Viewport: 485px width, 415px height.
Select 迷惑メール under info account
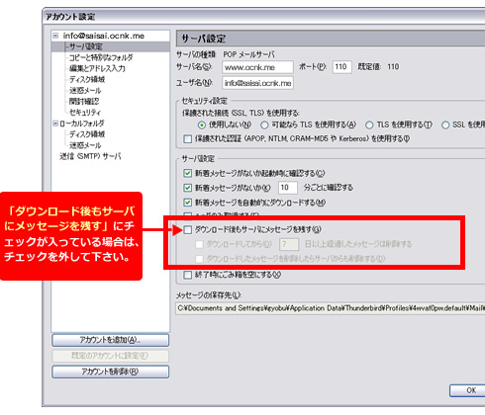tap(85, 90)
